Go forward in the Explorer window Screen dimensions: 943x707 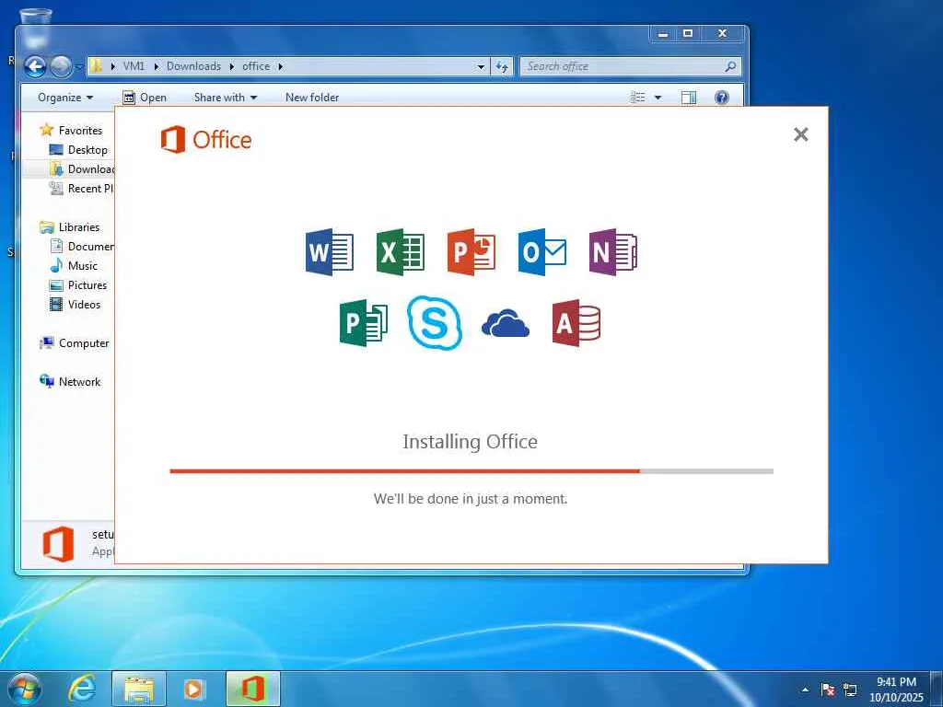[60, 66]
